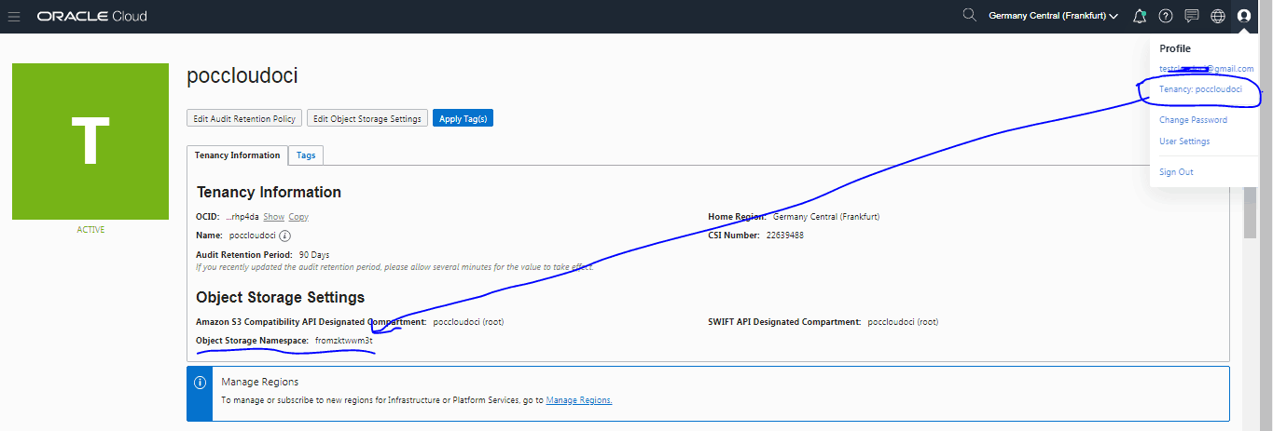Open the hamburger navigation menu

[x=14, y=16]
